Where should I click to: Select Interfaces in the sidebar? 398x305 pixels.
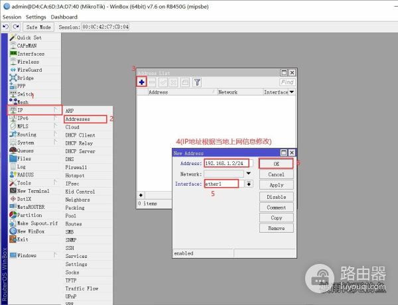click(x=31, y=54)
